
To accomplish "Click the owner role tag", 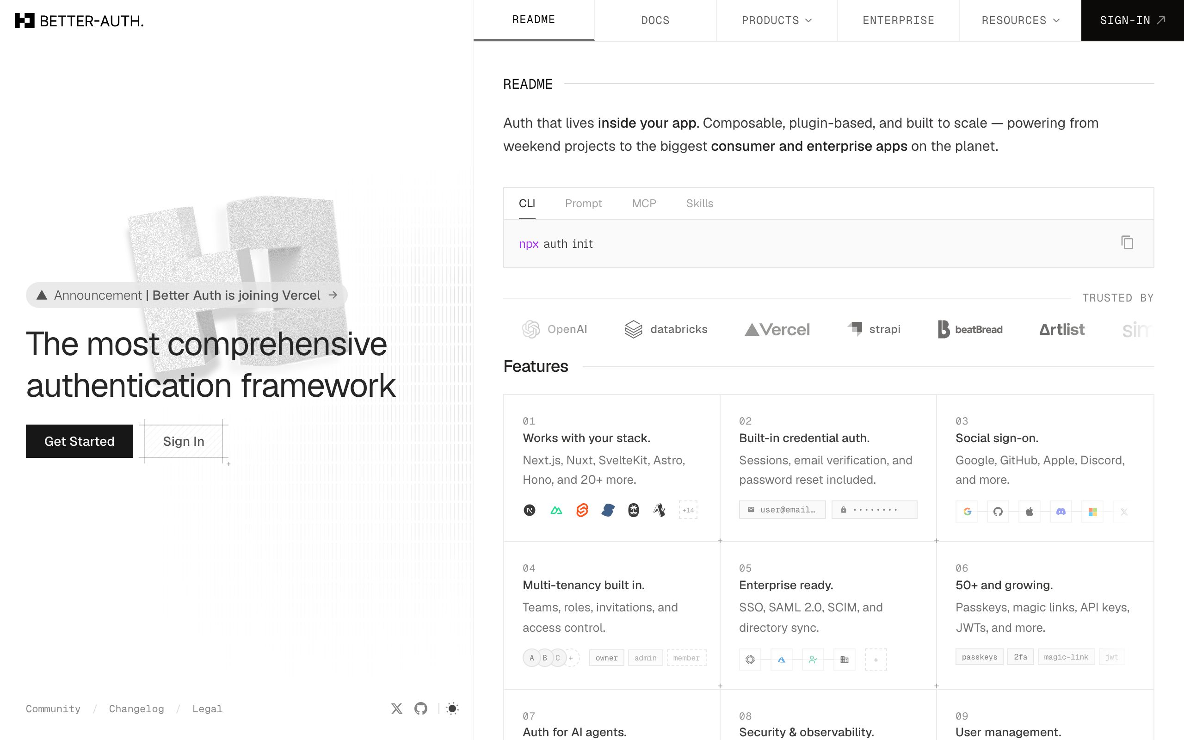I will (607, 658).
